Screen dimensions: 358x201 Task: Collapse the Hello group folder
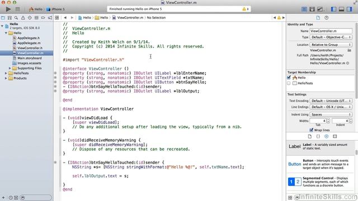point(6,33)
